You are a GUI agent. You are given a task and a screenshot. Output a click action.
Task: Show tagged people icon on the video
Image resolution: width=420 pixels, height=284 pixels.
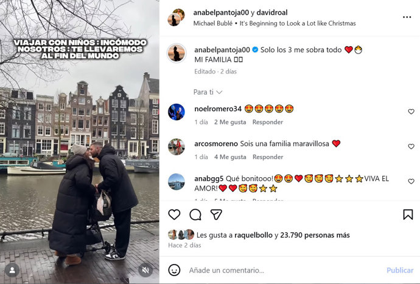pos(12,270)
